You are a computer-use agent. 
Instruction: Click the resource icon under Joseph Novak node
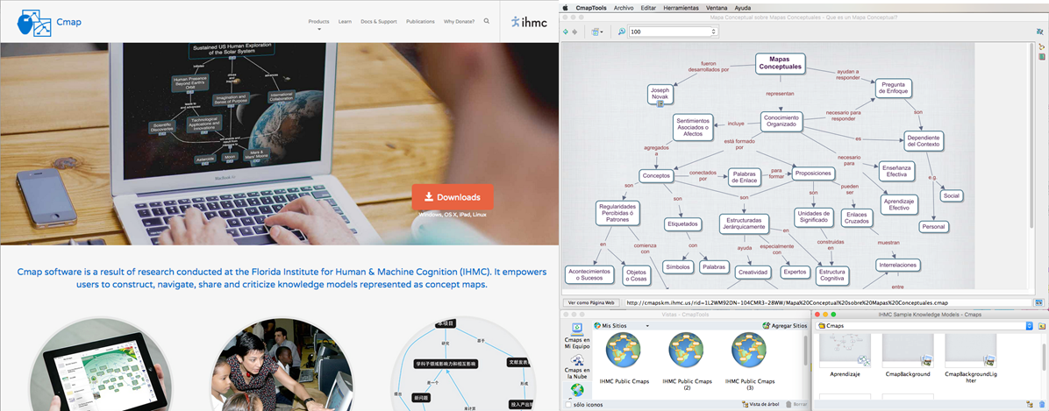660,103
